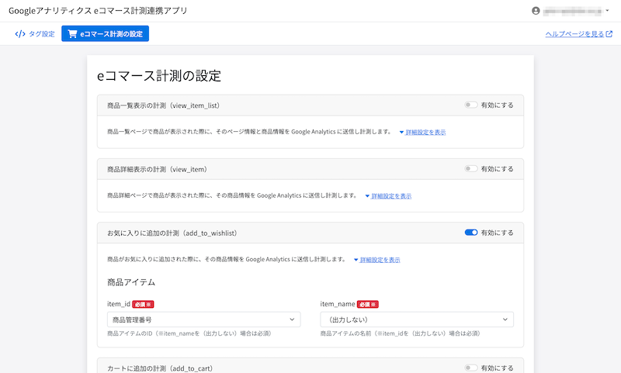Expand 詳細設定を表示 for add_to_wishlist
The width and height of the screenshot is (621, 373).
click(x=380, y=260)
